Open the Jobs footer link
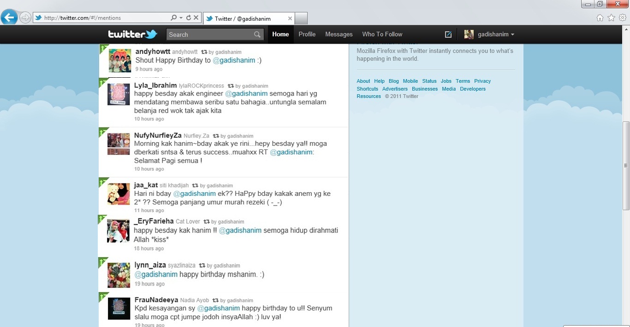 click(x=446, y=81)
